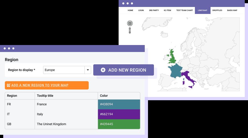Click the map zoom out minus button
This screenshot has height=138, width=248.
[130, 32]
